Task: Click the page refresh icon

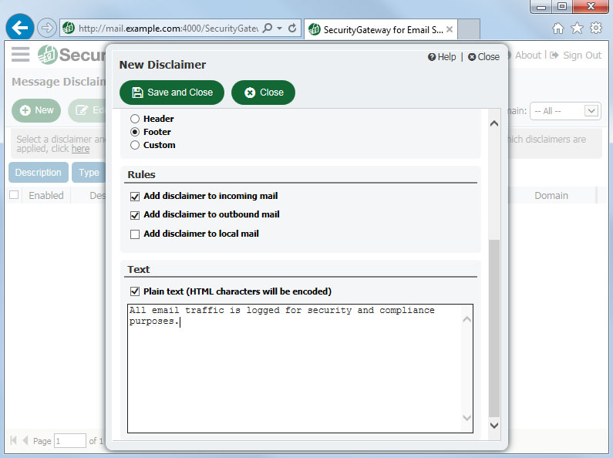Action: click(292, 28)
